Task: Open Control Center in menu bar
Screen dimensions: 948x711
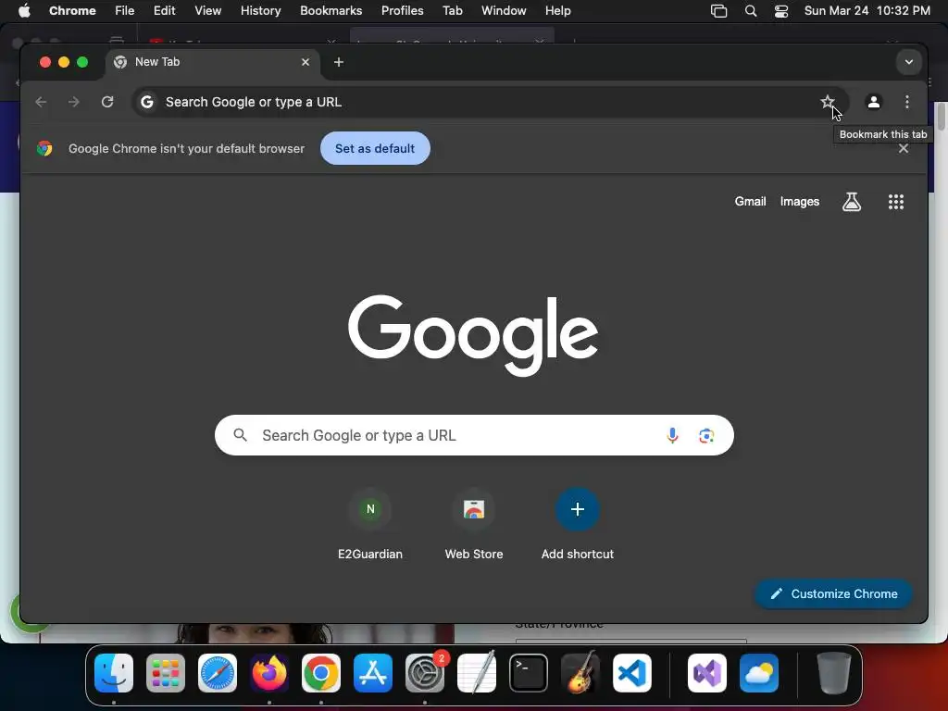Action: tap(781, 11)
